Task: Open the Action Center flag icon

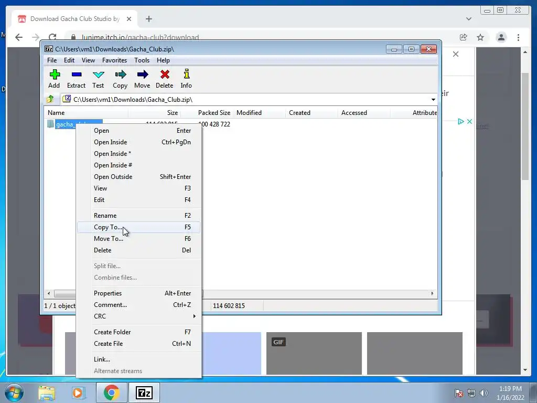Action: click(458, 393)
